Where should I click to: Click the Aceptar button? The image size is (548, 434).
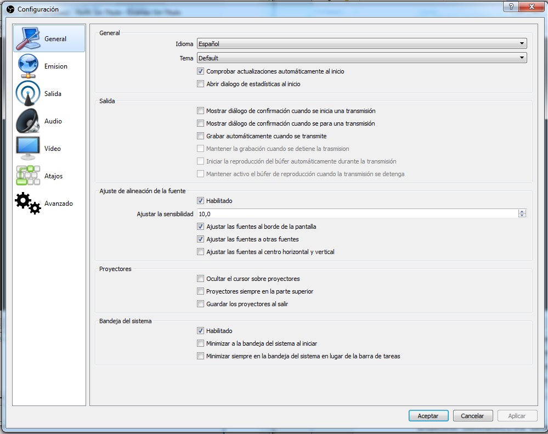point(428,415)
